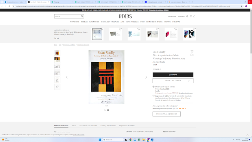
Task: Reload the page in browser toolbar
Action: point(9,6)
